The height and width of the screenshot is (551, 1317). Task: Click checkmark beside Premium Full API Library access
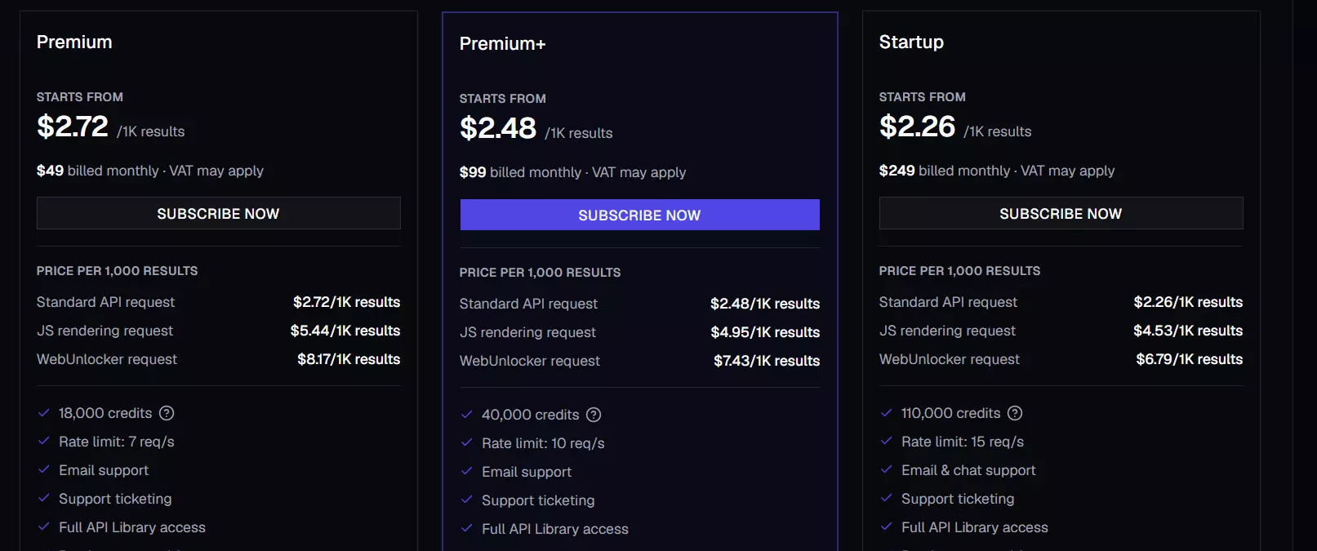pyautogui.click(x=44, y=527)
